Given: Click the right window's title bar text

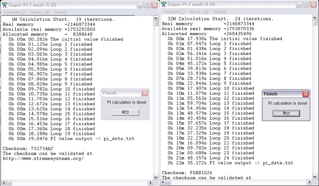Looking at the screenshot, I should coord(191,5).
